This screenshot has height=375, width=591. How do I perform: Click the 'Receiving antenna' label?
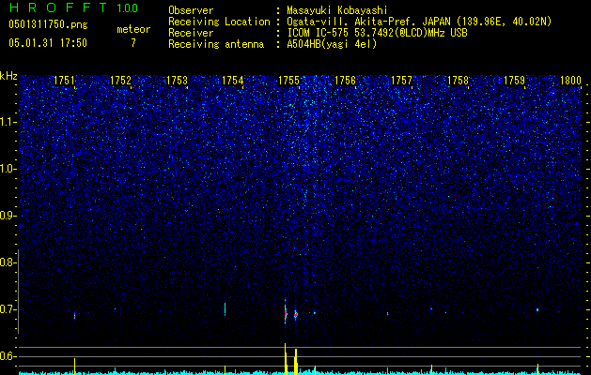point(216,44)
